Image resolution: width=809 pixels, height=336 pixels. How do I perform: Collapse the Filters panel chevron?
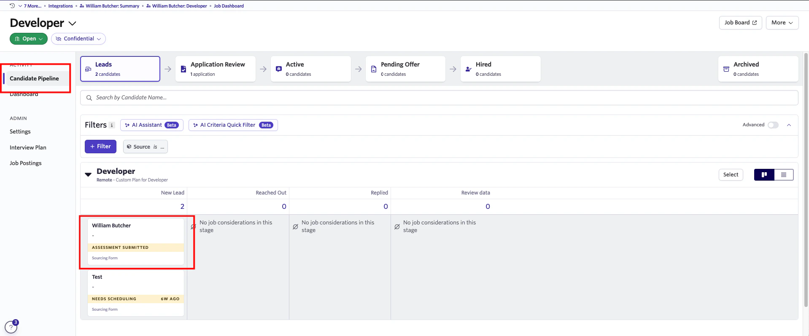click(x=789, y=125)
